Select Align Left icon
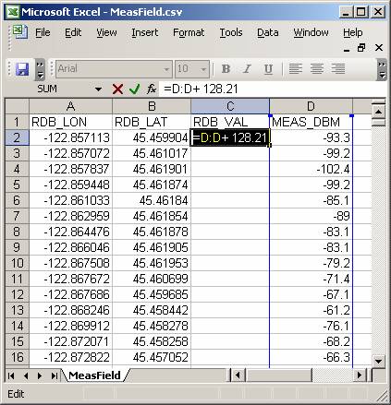Image resolution: width=391 pixels, height=405 pixels. pos(295,69)
